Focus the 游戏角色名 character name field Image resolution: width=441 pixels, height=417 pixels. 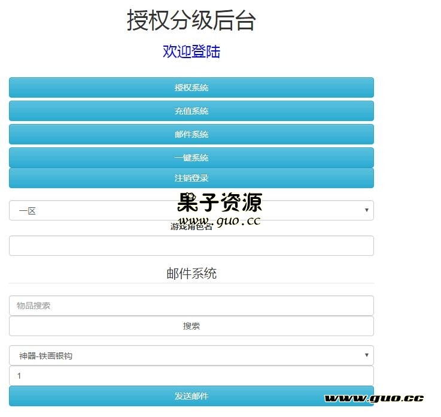coord(191,246)
